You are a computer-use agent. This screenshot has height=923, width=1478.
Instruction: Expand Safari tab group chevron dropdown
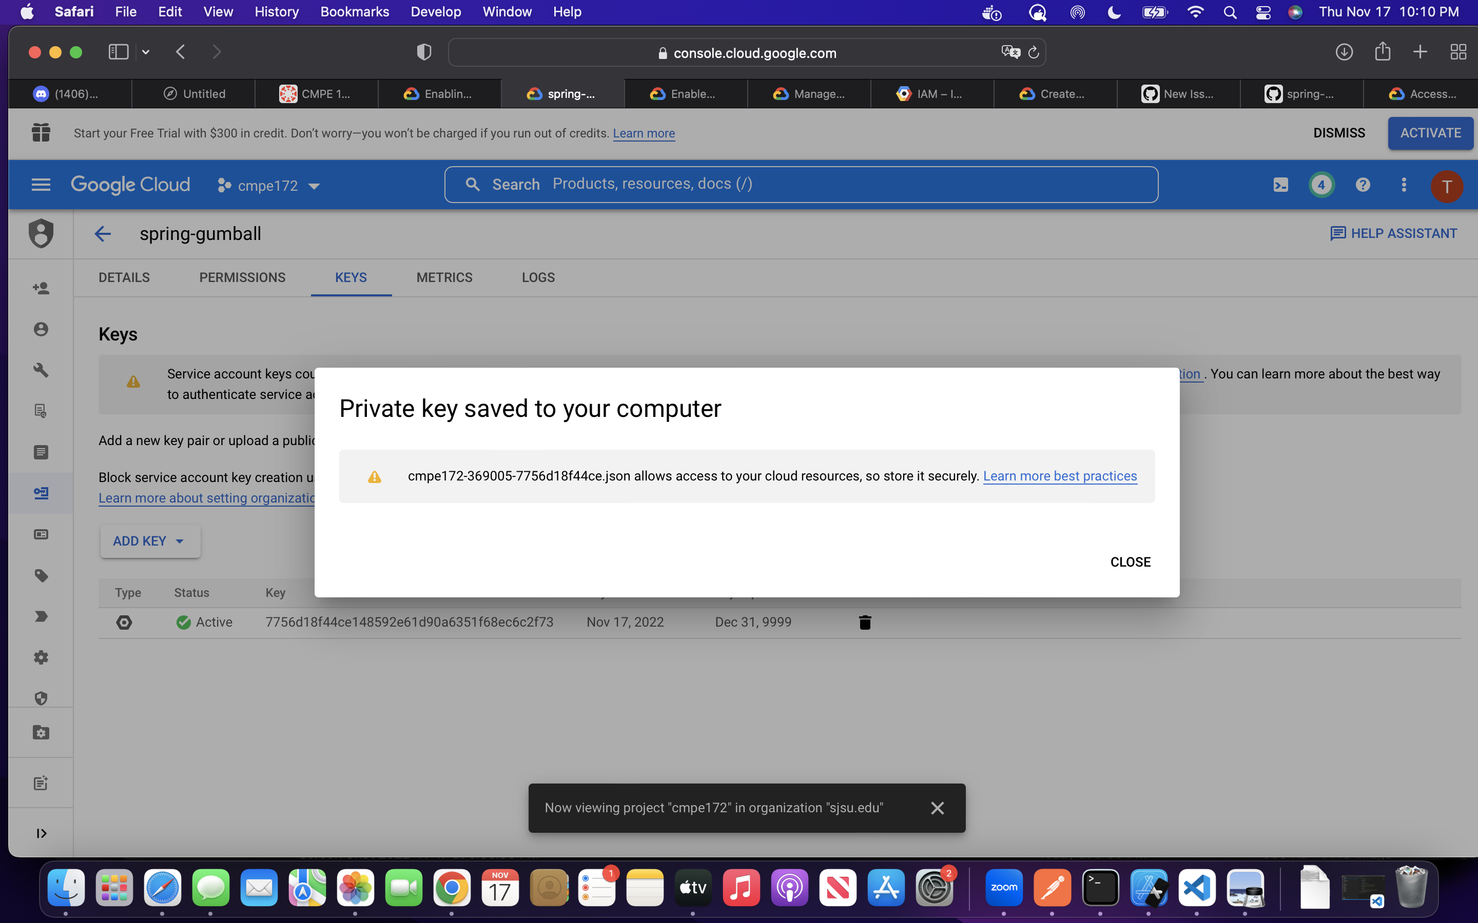(x=146, y=52)
